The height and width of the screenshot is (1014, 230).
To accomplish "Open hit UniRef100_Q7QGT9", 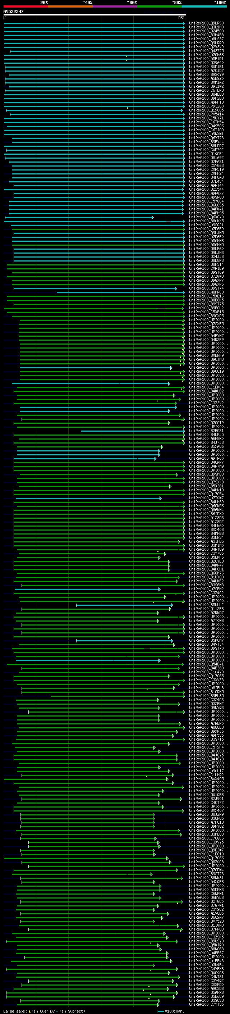I will point(206,423).
